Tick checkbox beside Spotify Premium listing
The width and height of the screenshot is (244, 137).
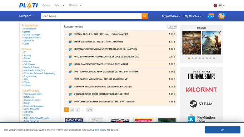(x=66, y=87)
